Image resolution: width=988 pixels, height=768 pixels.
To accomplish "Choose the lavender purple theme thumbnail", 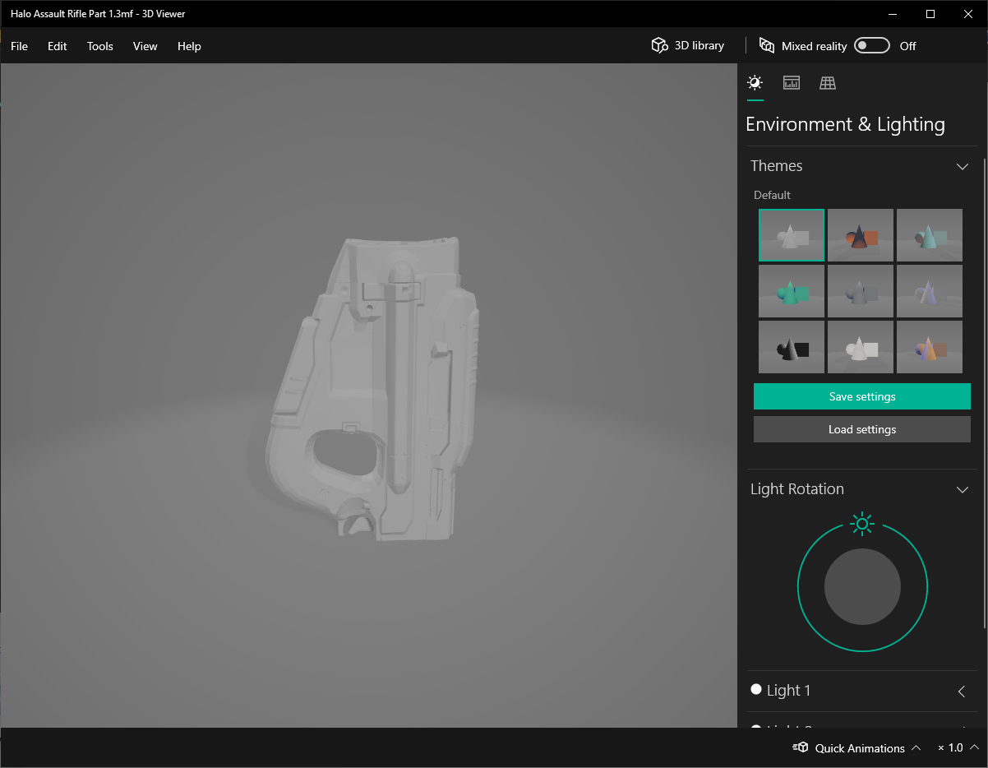I will pyautogui.click(x=930, y=291).
